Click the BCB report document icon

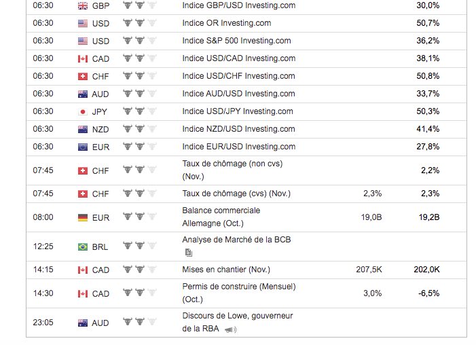point(189,253)
